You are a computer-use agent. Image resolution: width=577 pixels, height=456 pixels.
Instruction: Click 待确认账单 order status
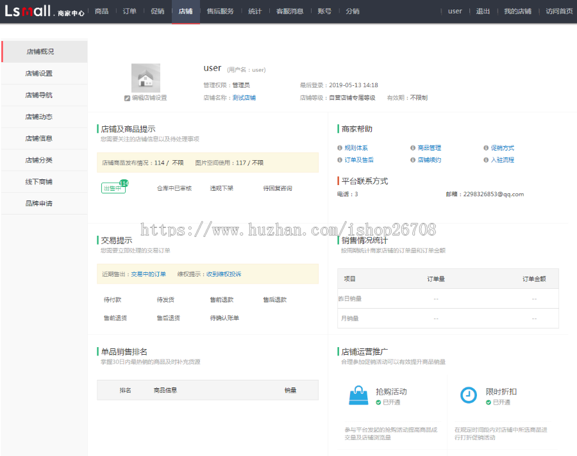click(x=224, y=318)
